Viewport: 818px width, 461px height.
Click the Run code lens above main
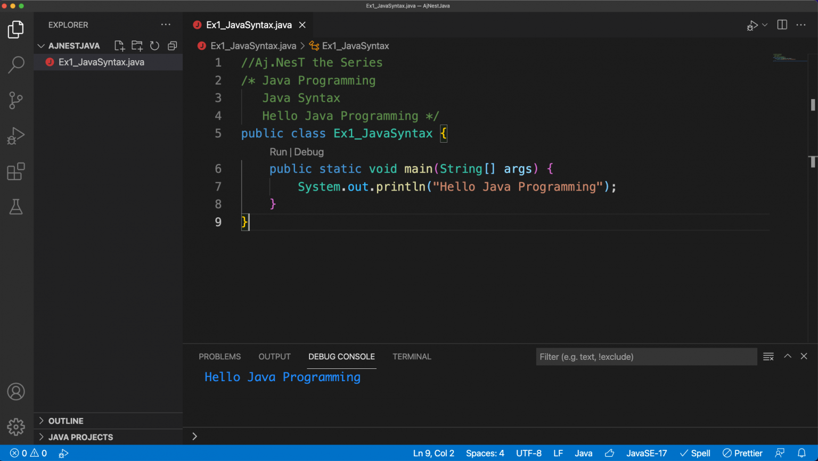278,152
